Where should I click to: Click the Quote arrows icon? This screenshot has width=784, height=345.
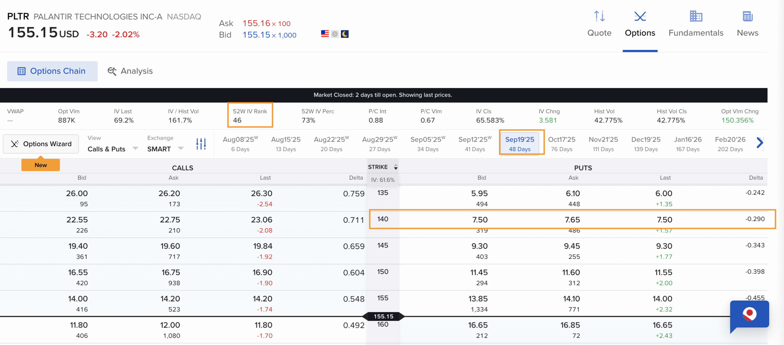click(x=599, y=16)
